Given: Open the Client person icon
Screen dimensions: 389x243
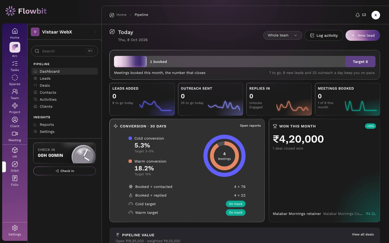Looking at the screenshot, I should [x=15, y=120].
